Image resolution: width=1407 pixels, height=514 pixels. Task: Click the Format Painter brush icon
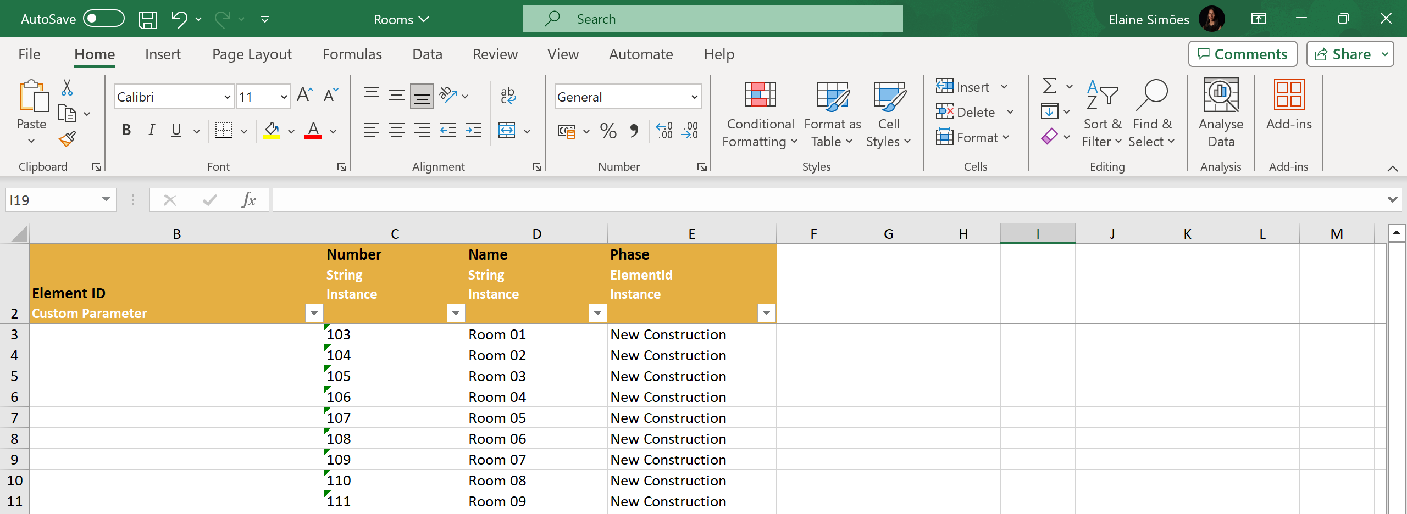[x=67, y=139]
